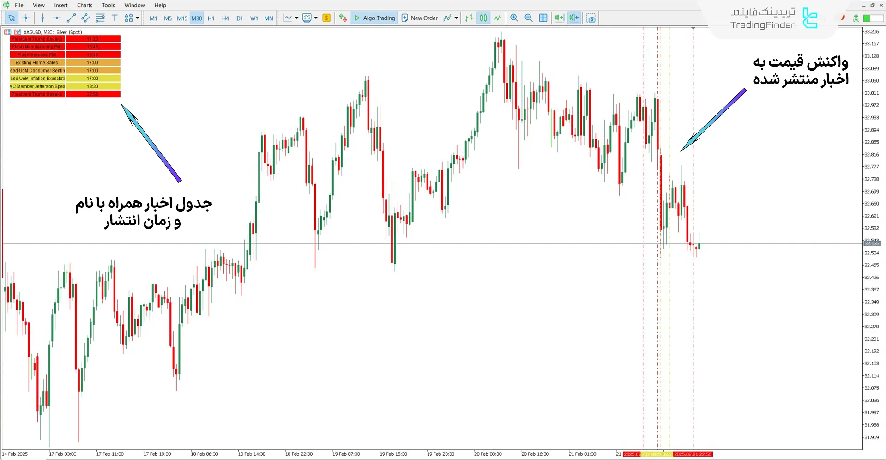The height and width of the screenshot is (460, 886).
Task: Select the trendline drawing tool
Action: point(71,18)
